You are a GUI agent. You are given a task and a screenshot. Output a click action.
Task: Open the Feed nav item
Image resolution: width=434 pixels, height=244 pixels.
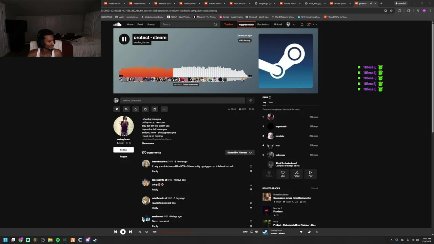[x=140, y=24]
